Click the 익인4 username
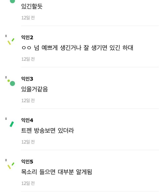 [27, 120]
